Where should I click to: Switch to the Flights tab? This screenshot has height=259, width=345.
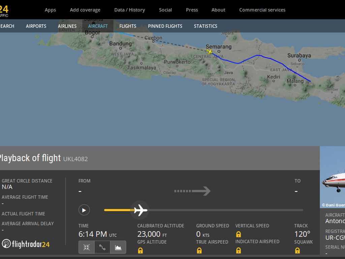tap(128, 26)
